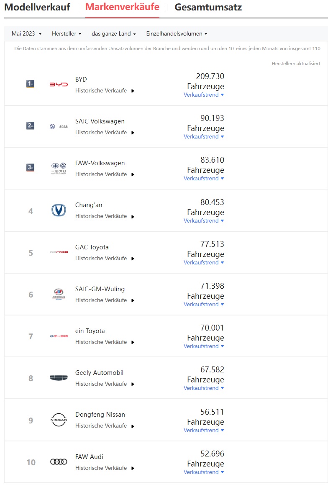Open the Hersteller filter dropdown

pyautogui.click(x=67, y=34)
